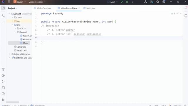Click the project tree horizontal scrollbar
Viewport: 188px width, 106px height.
[x=13, y=102]
